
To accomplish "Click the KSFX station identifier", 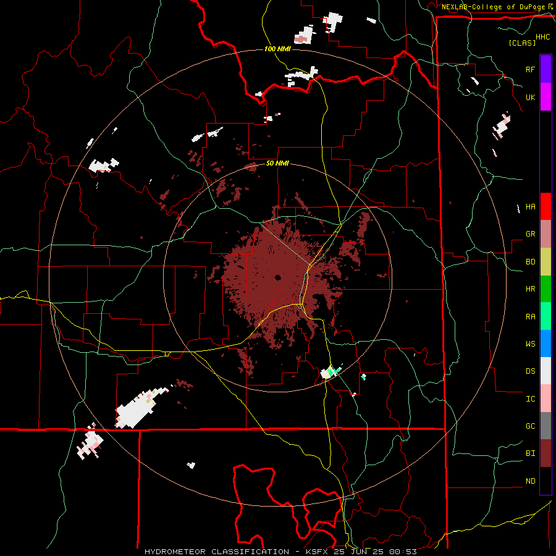I will tap(317, 552).
